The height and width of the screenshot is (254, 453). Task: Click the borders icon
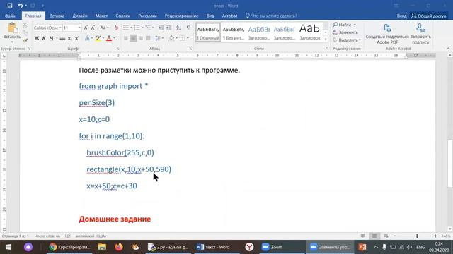182,38
